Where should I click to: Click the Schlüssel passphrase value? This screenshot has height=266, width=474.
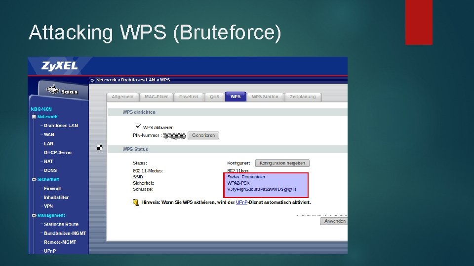(x=262, y=189)
